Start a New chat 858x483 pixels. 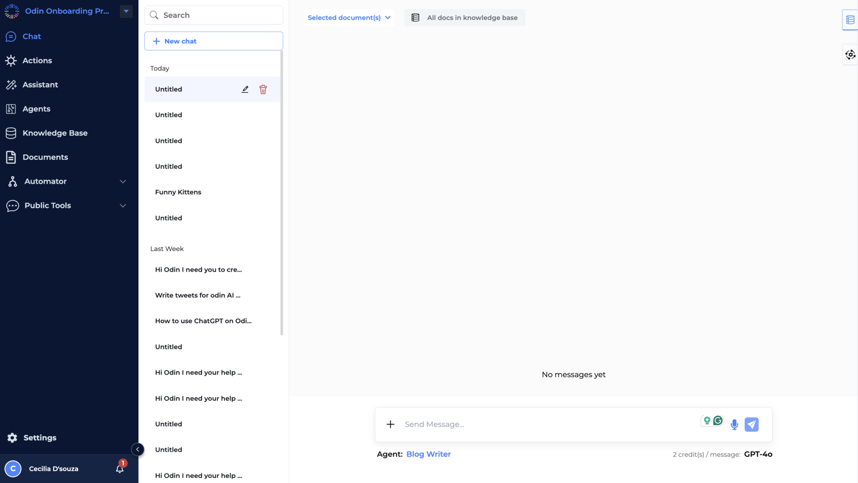[213, 41]
